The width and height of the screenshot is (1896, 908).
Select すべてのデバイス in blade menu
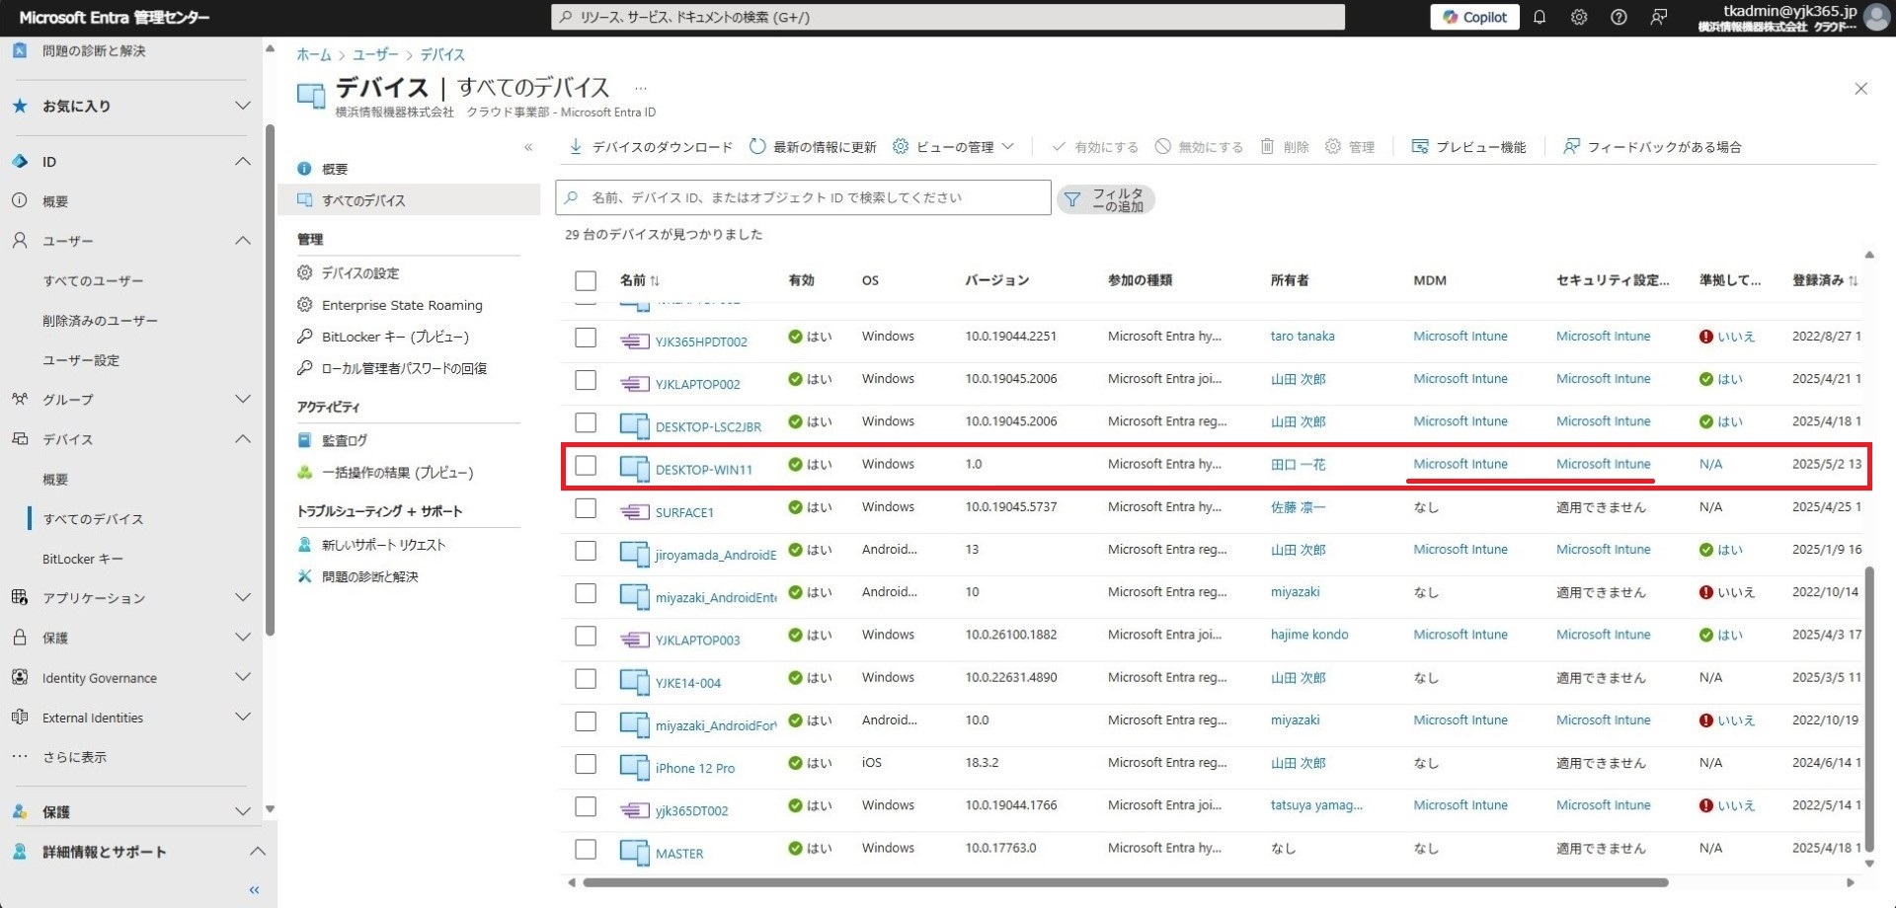(409, 200)
